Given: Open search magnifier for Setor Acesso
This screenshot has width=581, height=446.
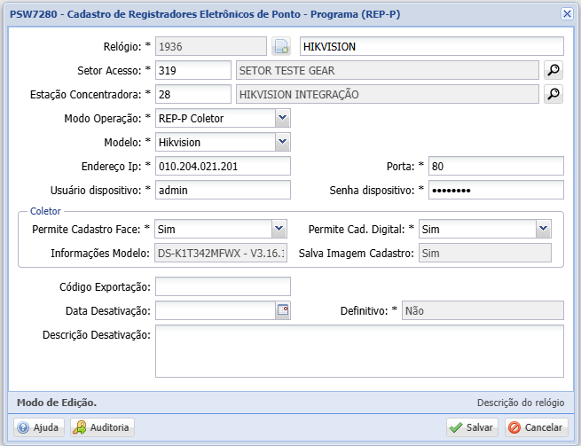Looking at the screenshot, I should (554, 71).
